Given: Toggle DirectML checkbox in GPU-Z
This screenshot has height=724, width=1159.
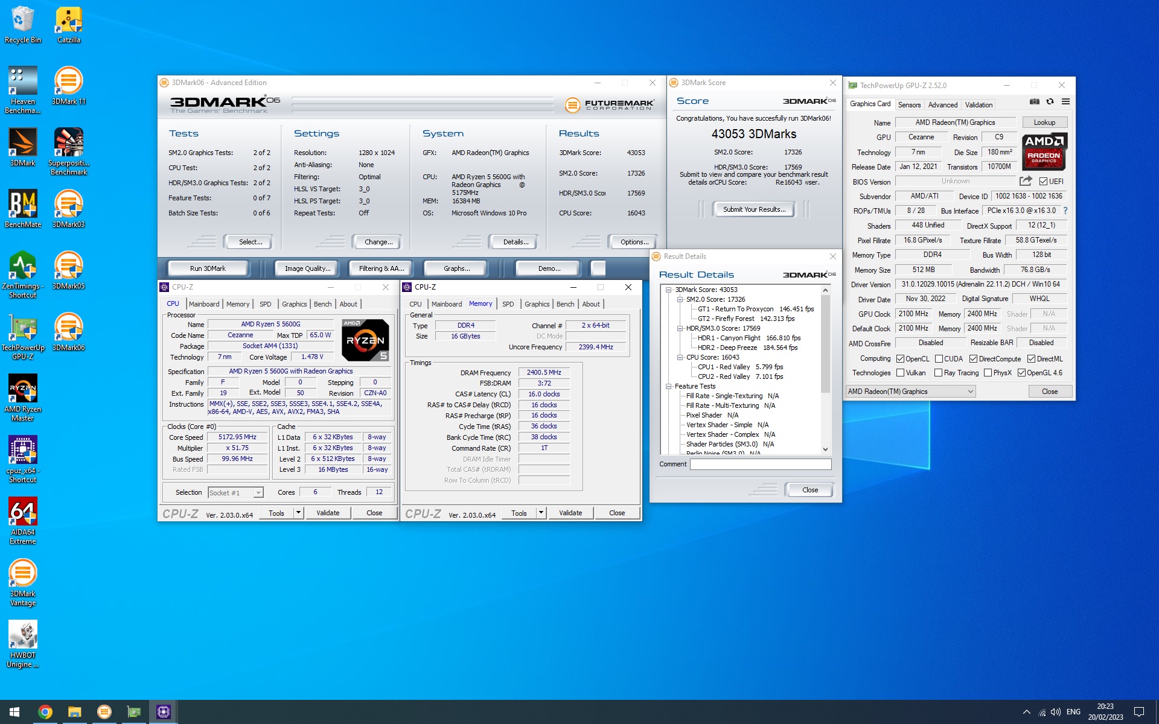Looking at the screenshot, I should [x=1031, y=358].
